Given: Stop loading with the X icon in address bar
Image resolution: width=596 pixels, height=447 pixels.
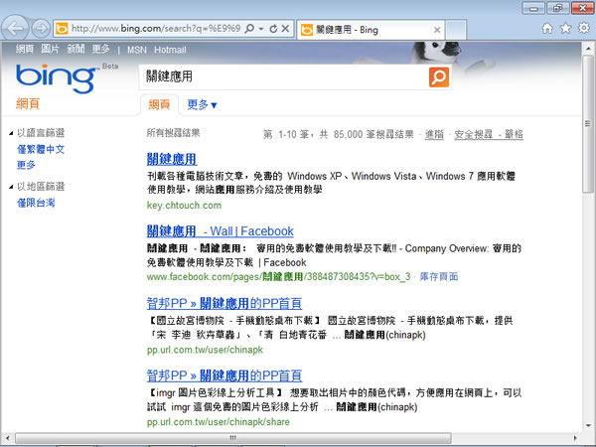Looking at the screenshot, I should click(285, 29).
